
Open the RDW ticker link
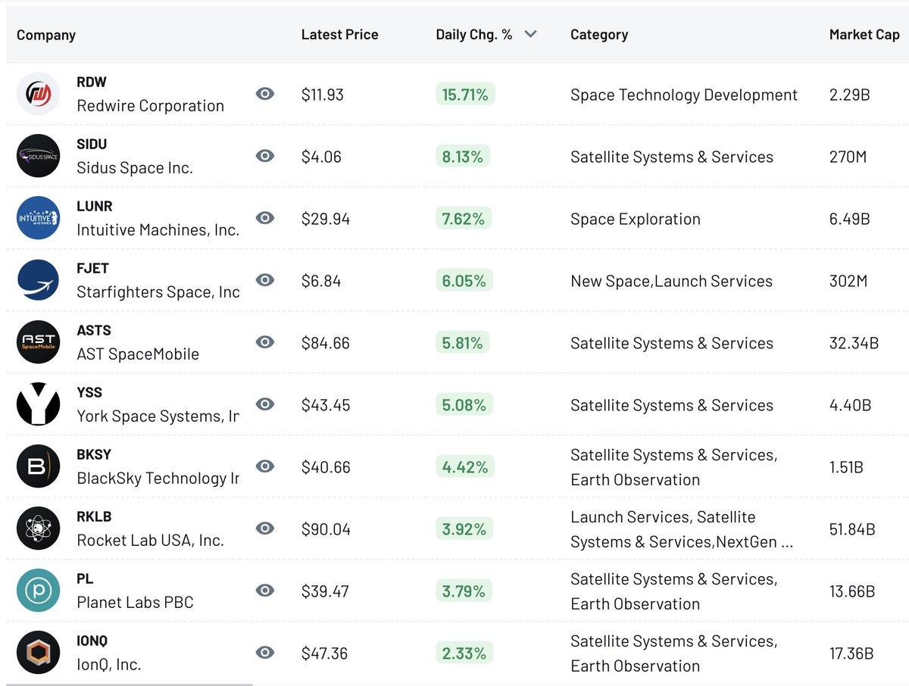[92, 82]
